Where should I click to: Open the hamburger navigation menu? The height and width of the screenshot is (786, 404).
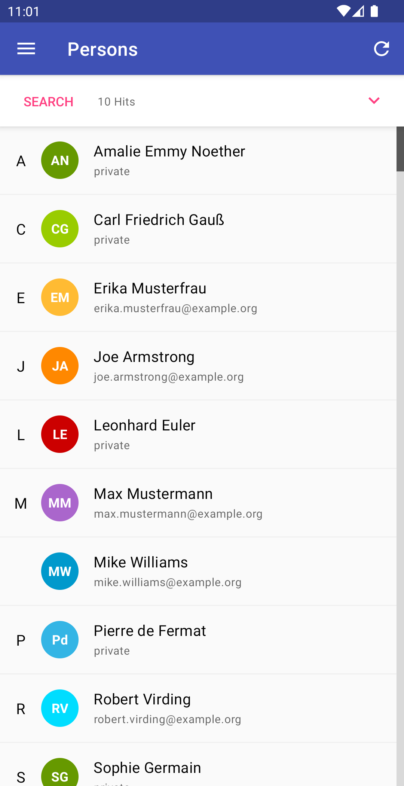tap(26, 49)
